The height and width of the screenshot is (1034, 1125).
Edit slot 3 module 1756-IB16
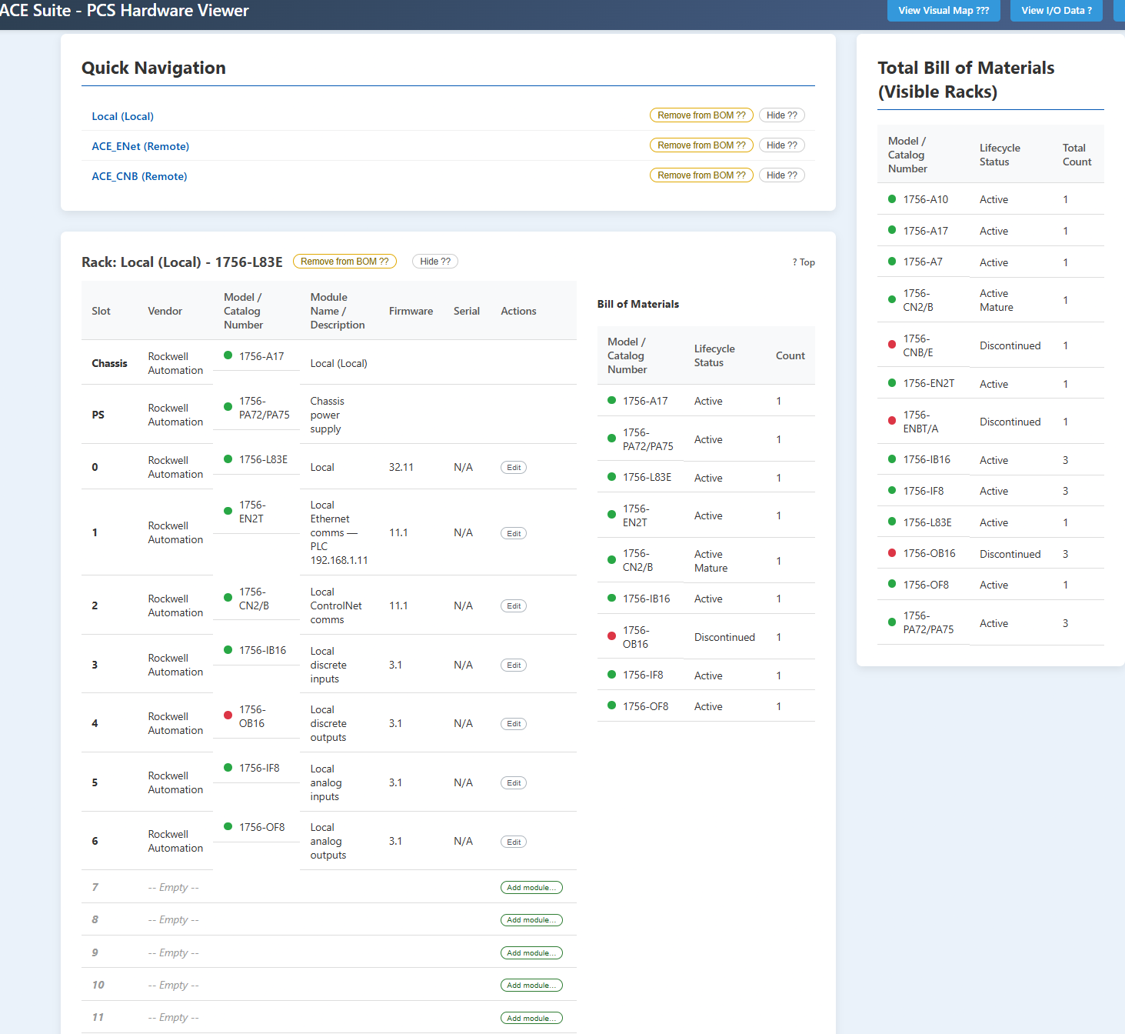[x=514, y=665]
